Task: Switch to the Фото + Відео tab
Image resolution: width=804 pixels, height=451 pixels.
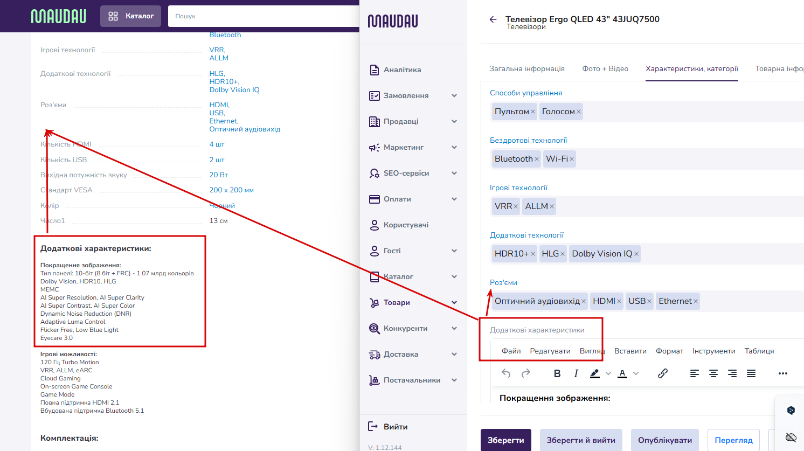Action: [x=605, y=68]
